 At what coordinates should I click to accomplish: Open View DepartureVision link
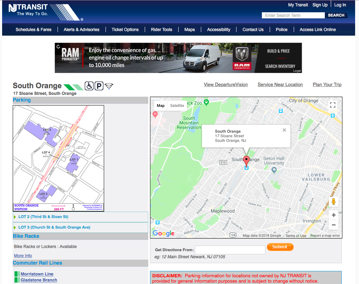(x=226, y=84)
